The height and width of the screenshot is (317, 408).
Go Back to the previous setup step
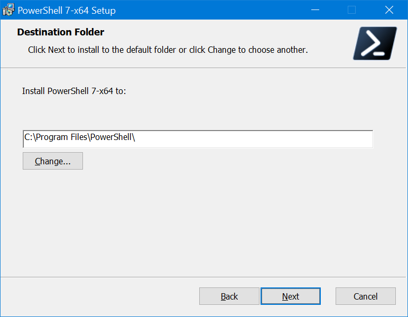(x=229, y=296)
